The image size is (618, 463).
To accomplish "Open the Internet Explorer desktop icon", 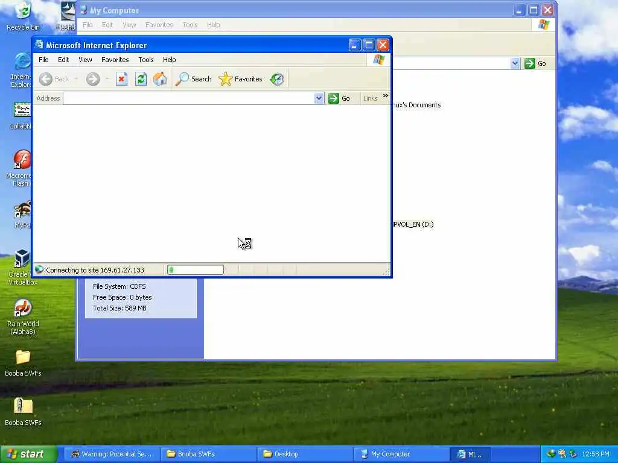I will coord(22,71).
